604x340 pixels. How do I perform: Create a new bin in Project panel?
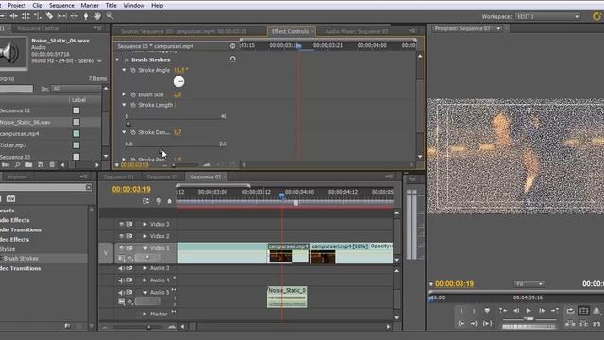coord(29,165)
